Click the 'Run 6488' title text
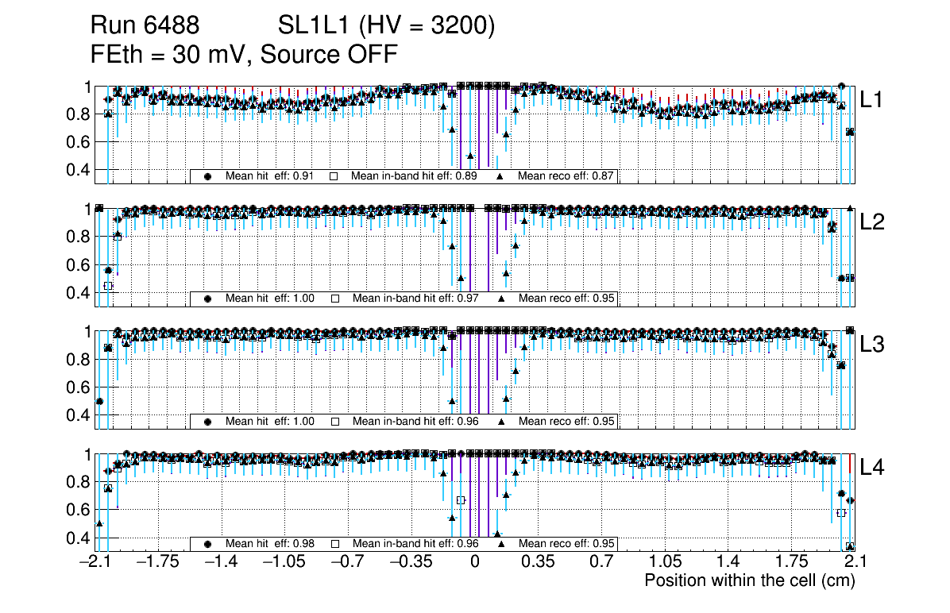Viewport: 950px width, 613px height. 145,26
